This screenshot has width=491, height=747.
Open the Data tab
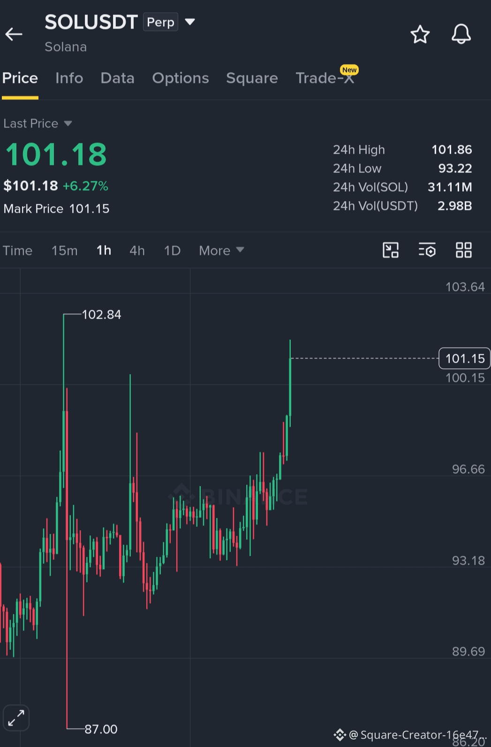(118, 78)
